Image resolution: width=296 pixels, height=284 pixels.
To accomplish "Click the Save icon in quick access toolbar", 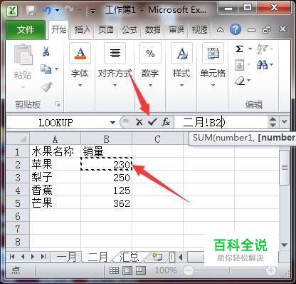I will coord(31,10).
